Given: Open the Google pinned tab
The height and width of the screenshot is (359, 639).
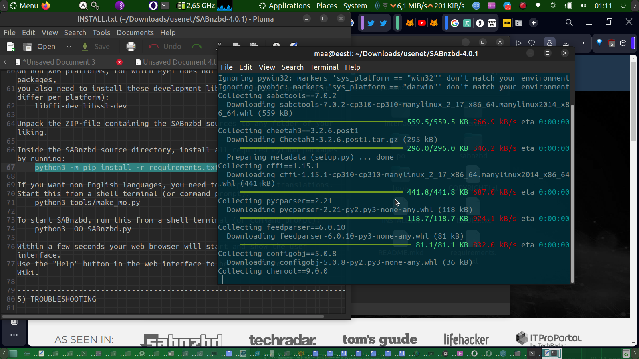Looking at the screenshot, I should click(x=454, y=23).
